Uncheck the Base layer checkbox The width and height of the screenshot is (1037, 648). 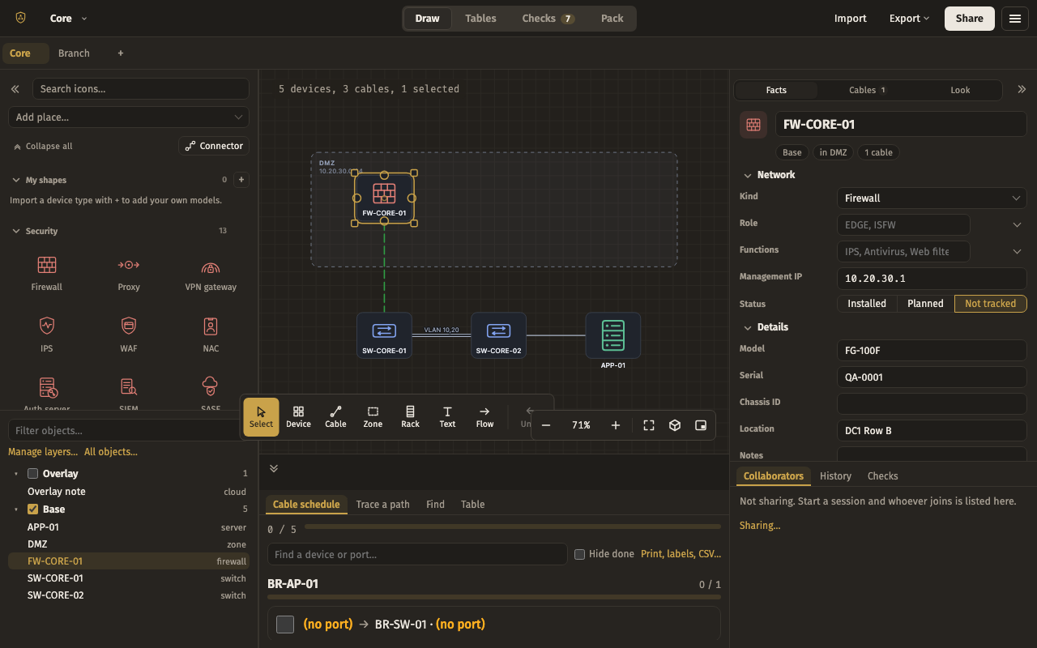33,509
